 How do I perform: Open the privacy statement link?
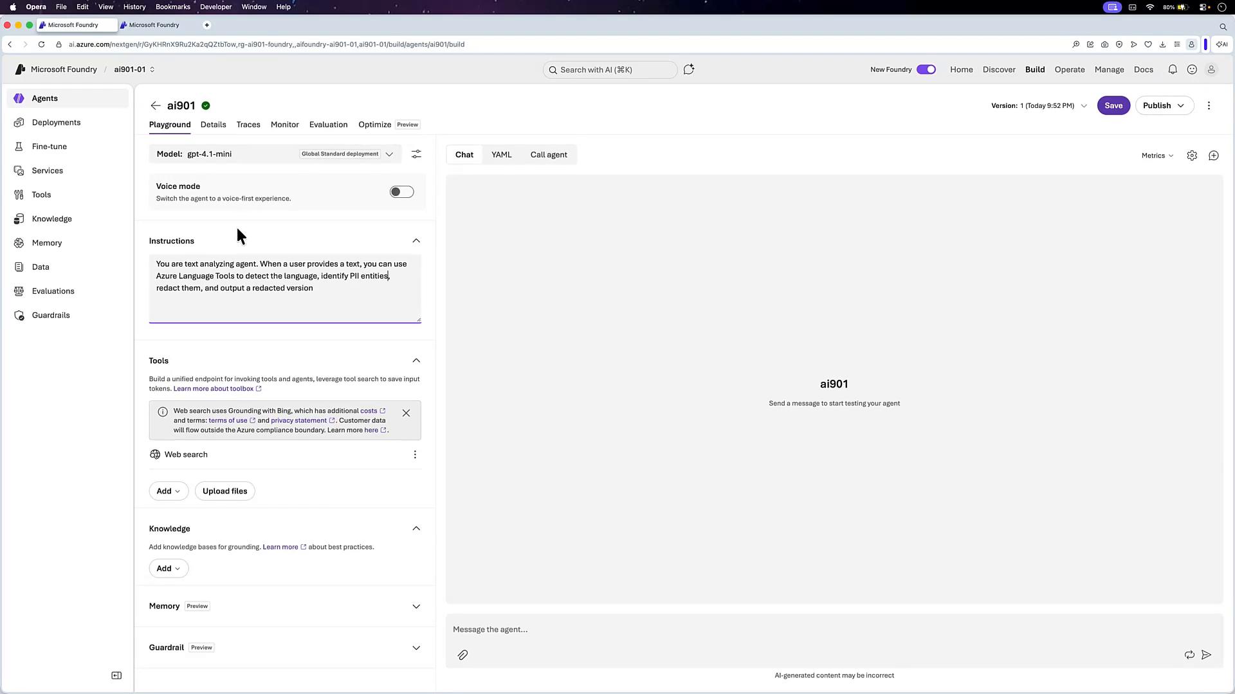coord(302,420)
